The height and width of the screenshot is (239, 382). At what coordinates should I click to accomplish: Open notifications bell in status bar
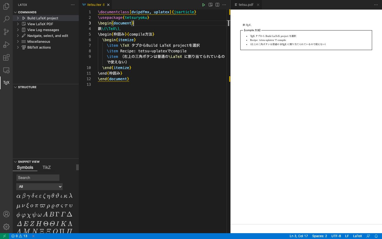(376, 236)
